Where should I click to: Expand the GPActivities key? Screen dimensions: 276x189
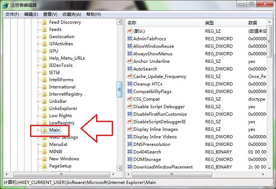pyautogui.click(x=38, y=44)
